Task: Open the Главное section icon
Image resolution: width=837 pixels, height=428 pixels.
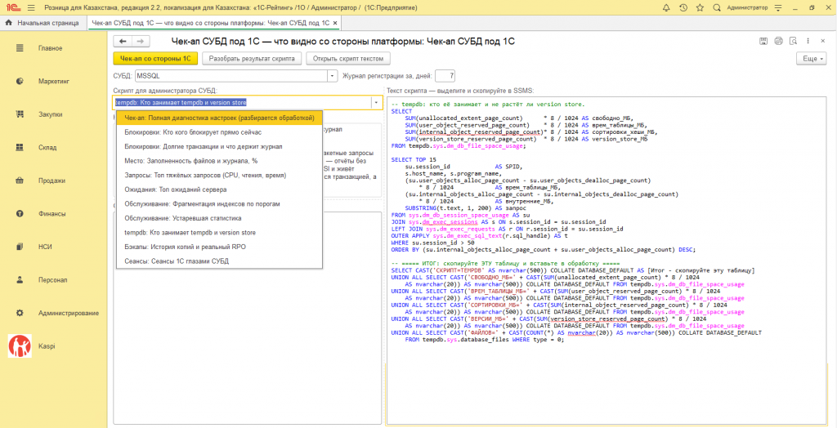Action: click(x=20, y=48)
